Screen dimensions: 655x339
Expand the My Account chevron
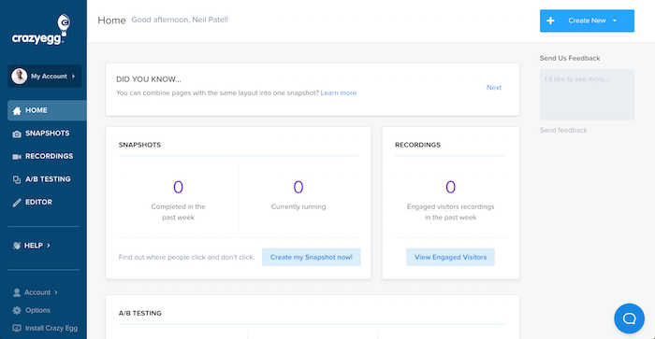(x=74, y=77)
